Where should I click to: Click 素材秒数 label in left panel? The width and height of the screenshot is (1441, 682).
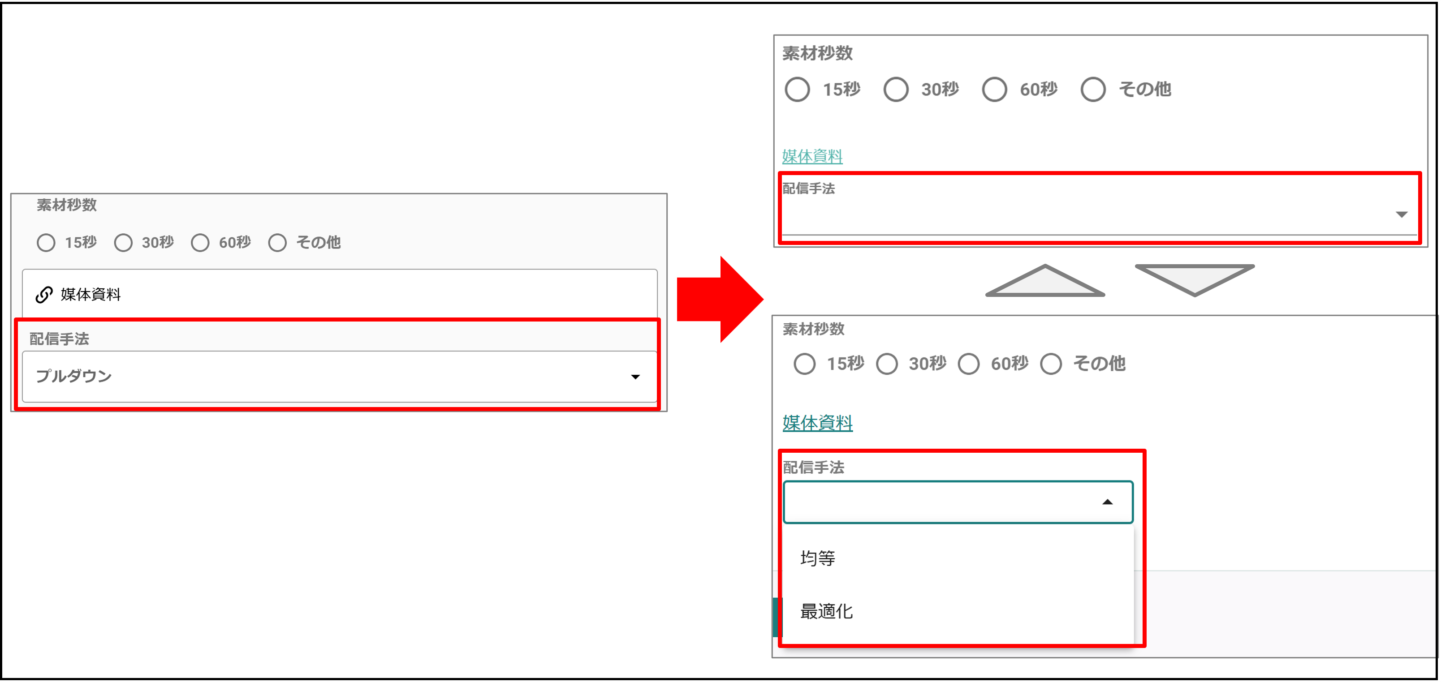point(67,205)
